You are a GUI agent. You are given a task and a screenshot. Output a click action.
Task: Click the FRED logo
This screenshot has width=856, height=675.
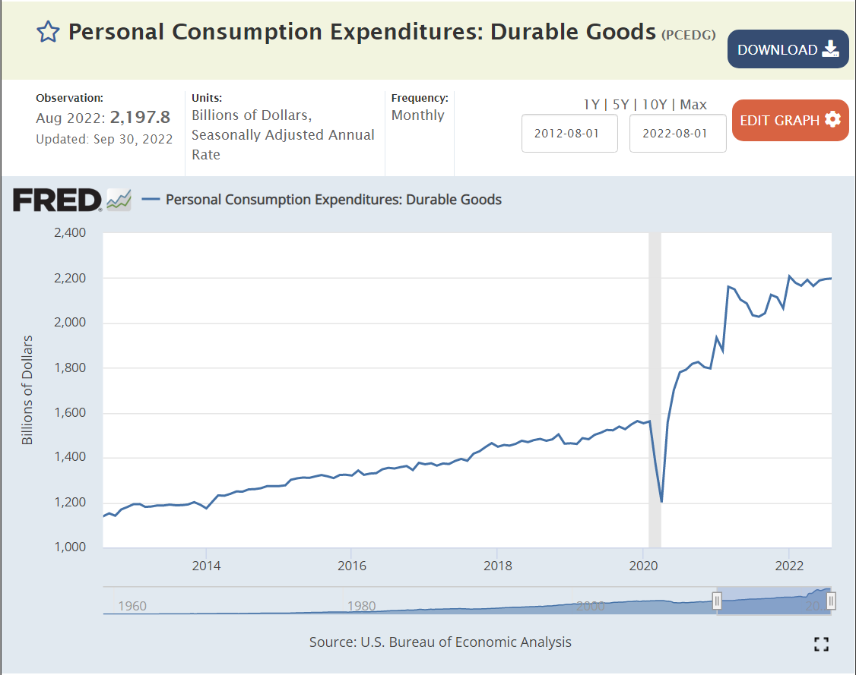pyautogui.click(x=57, y=200)
